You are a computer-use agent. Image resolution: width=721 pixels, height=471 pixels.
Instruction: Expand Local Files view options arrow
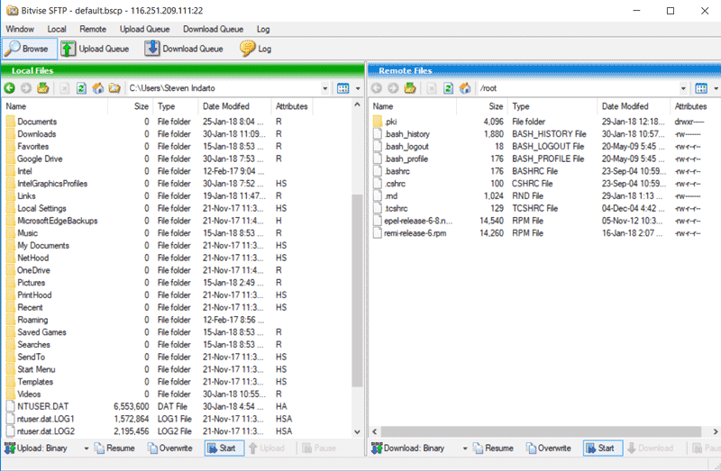tap(358, 88)
